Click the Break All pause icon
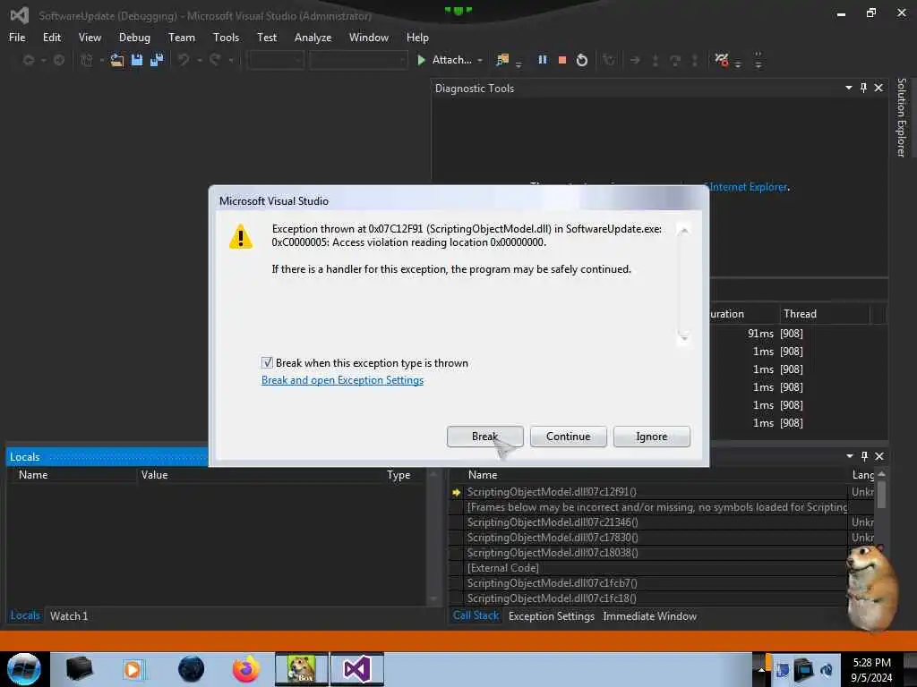Image resolution: width=917 pixels, height=687 pixels. 542,60
